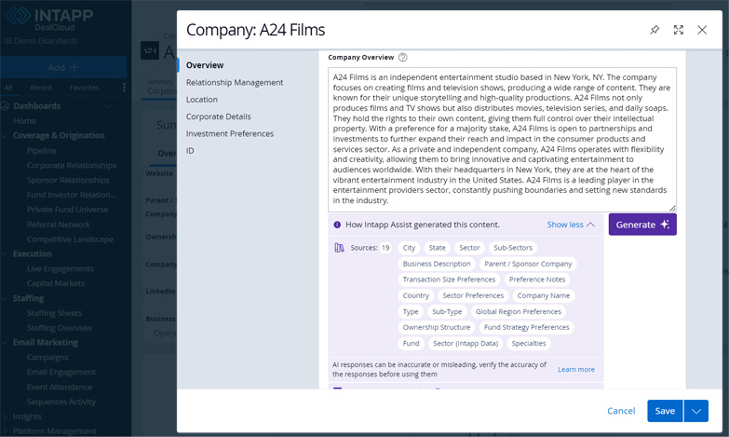The image size is (729, 437).
Task: Switch to the Recent sidebar tab
Action: pyautogui.click(x=41, y=88)
